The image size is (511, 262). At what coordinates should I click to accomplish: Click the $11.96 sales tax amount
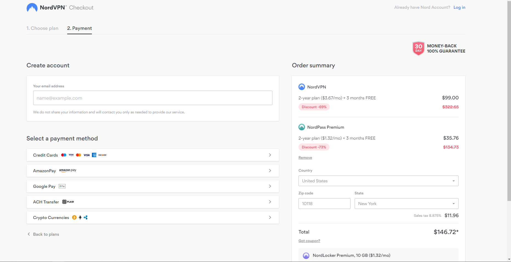click(x=451, y=215)
